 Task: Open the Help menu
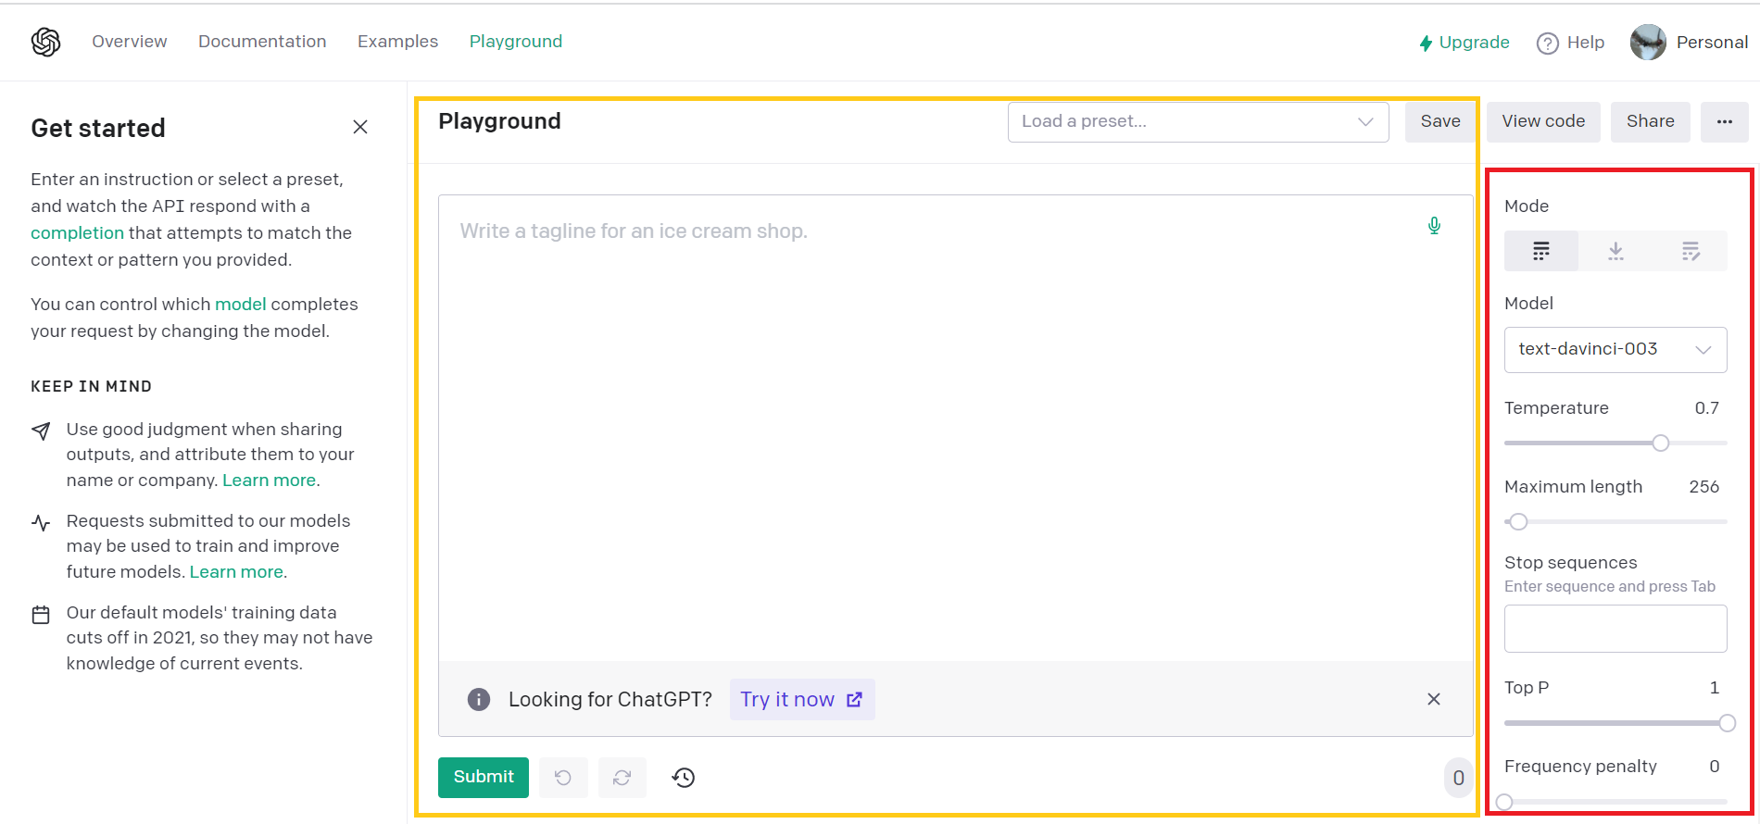tap(1571, 43)
